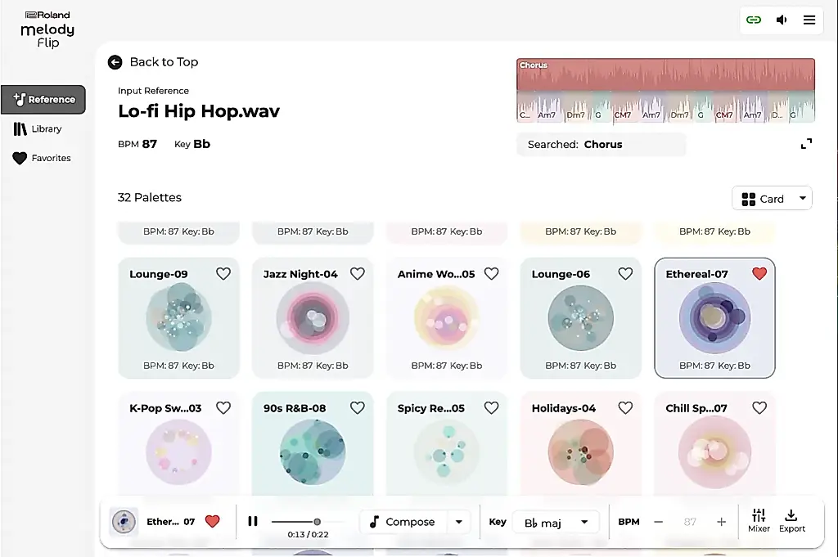Open the hamburger menu
The image size is (838, 557).
[x=809, y=20]
